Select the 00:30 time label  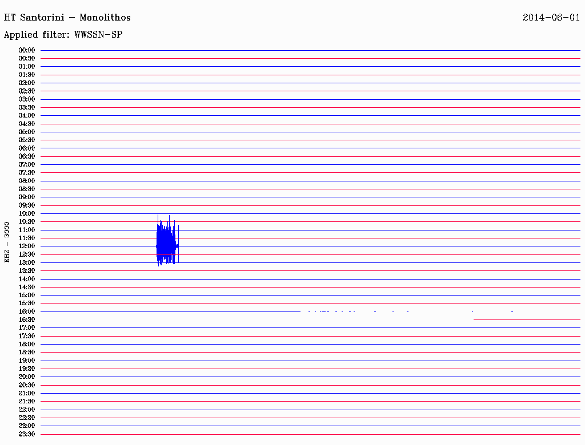coord(27,59)
